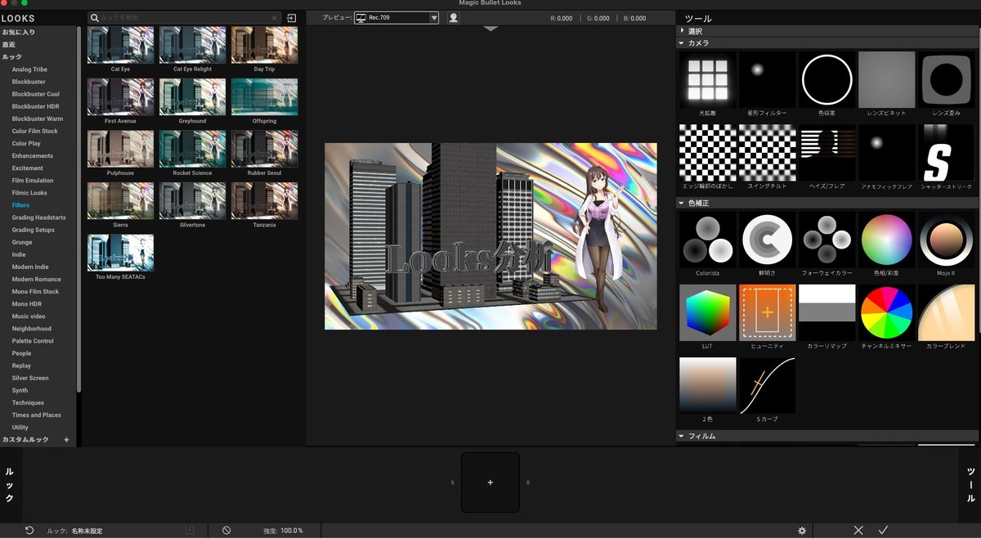Select the 鮮明さ sharpness tool
The image size is (981, 538).
pyautogui.click(x=768, y=240)
